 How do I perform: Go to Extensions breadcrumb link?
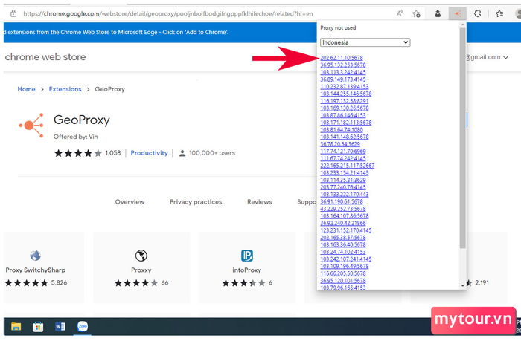click(65, 89)
